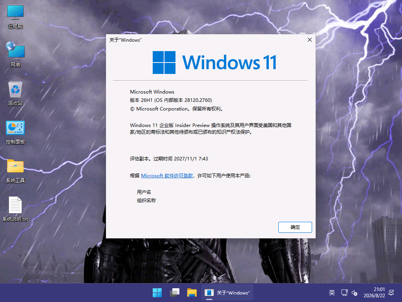Click the 确定 button
Viewport: 402px width, 302px height.
click(x=295, y=227)
